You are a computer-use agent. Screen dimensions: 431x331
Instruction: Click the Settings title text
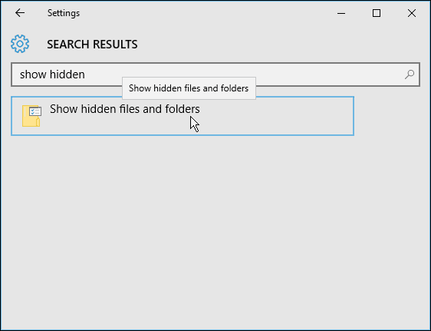click(x=64, y=13)
